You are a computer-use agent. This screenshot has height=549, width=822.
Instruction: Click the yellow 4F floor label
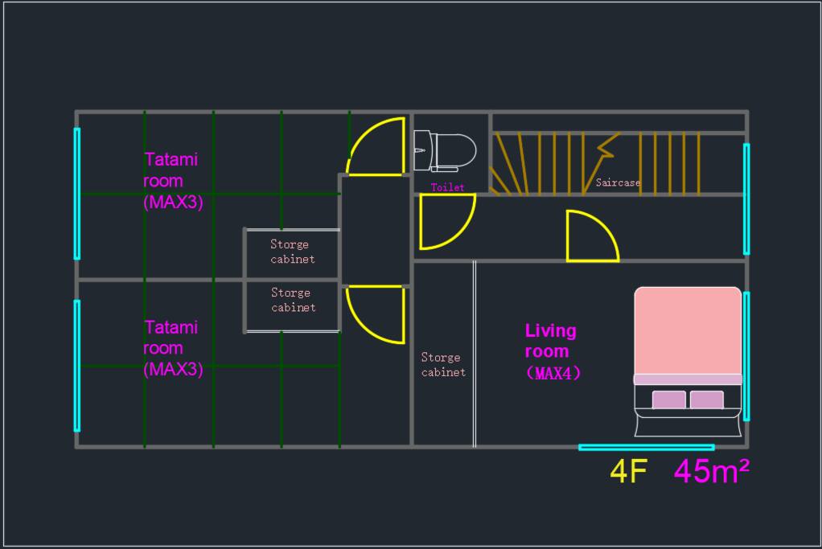[629, 471]
